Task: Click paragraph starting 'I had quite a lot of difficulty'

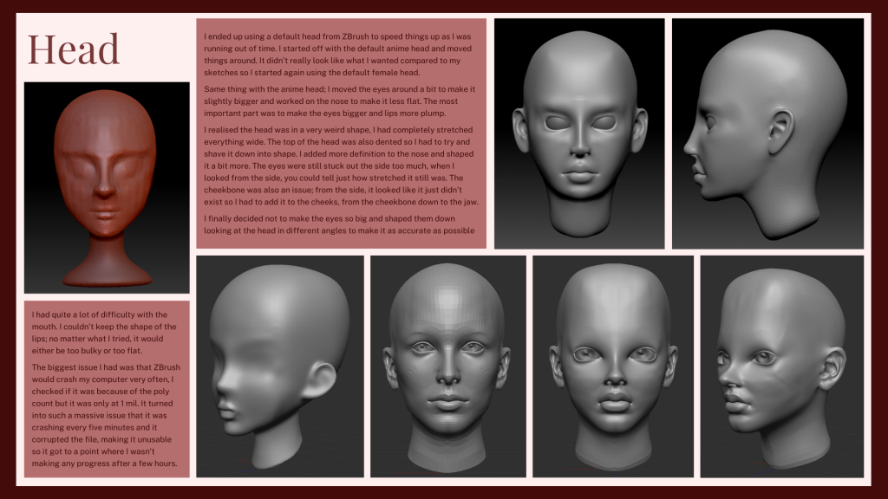Action: pyautogui.click(x=104, y=333)
